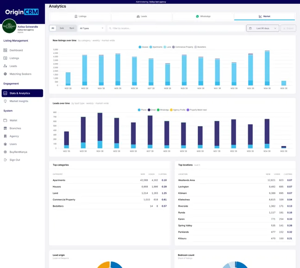The image size is (300, 268).
Task: Toggle Property Match lead legend item
Action: tap(197, 110)
